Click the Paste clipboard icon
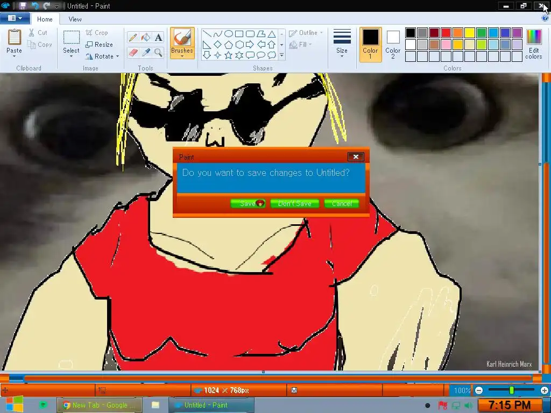The image size is (551, 413). 15,37
